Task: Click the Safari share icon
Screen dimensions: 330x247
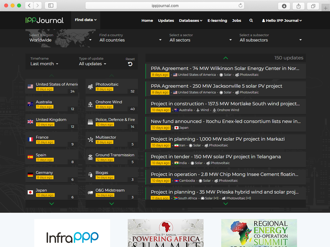Action: pyautogui.click(x=298, y=6)
